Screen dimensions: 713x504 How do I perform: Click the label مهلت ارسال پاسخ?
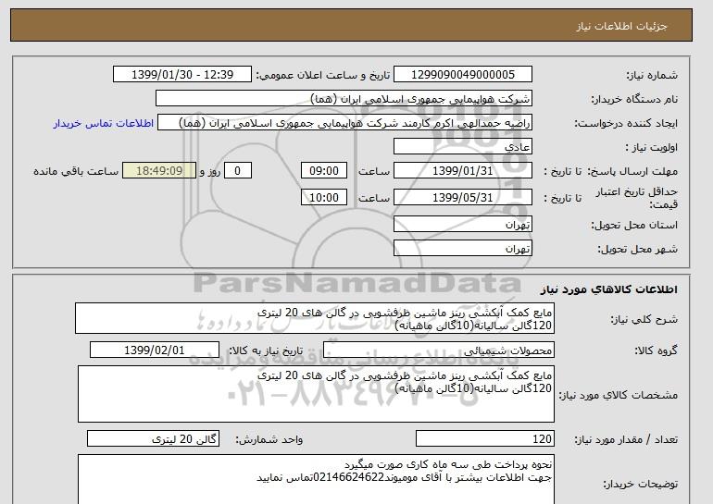click(x=632, y=172)
